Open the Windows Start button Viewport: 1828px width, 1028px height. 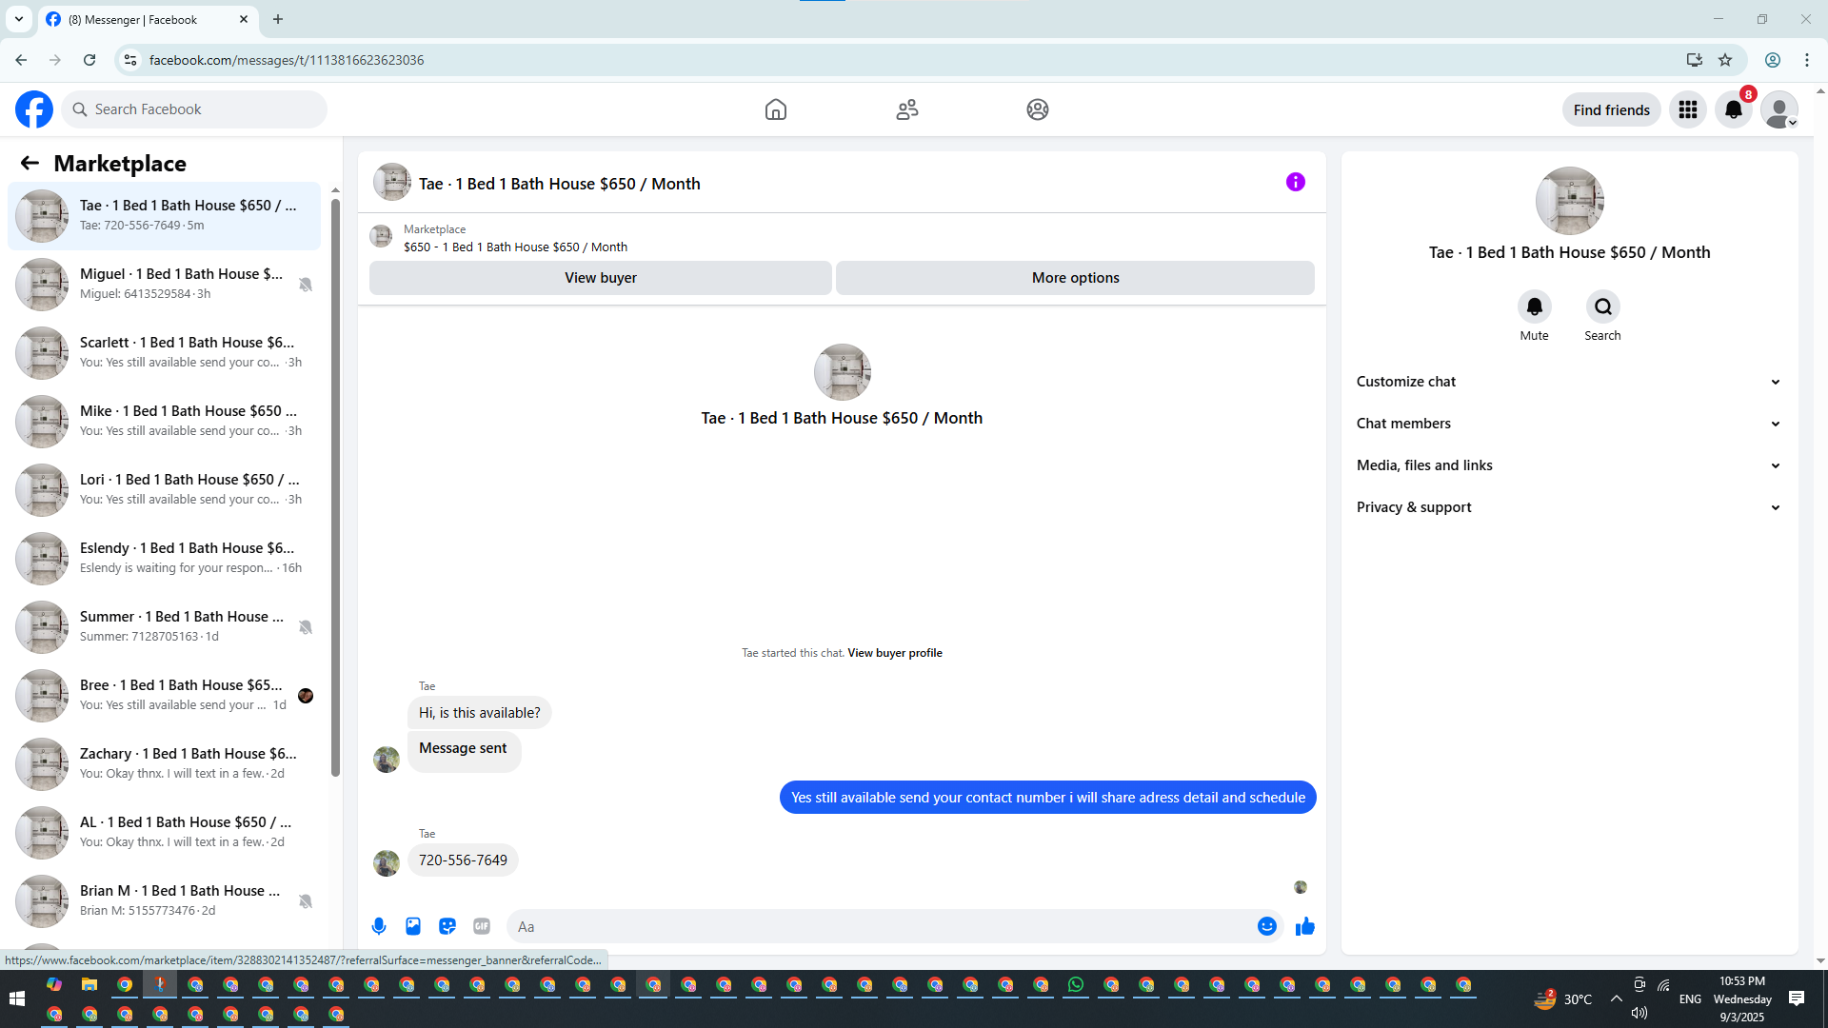[x=16, y=998]
